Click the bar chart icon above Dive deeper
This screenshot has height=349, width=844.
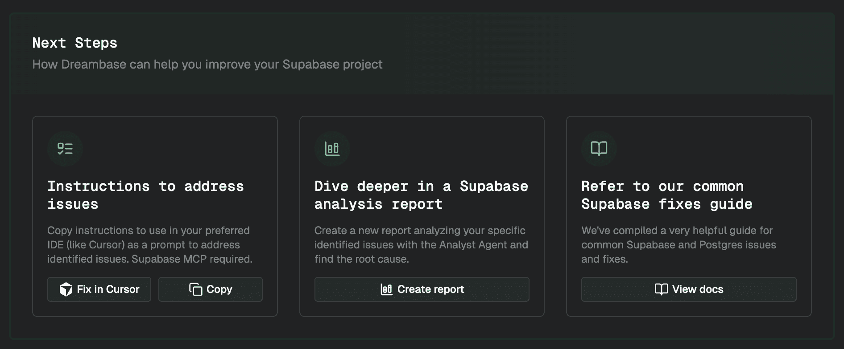332,149
